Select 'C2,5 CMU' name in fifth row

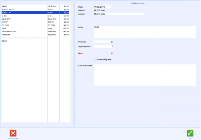pyautogui.click(x=6, y=19)
